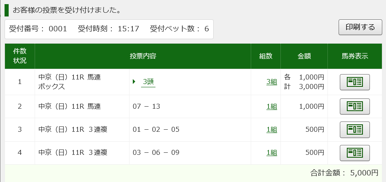Open ticket view for the 01 − 02 − 05 bet
386x182 pixels.
click(355, 129)
